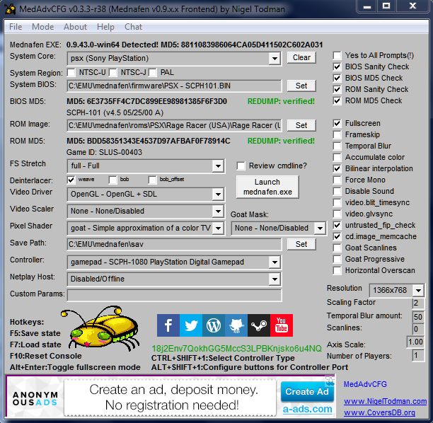Image resolution: width=433 pixels, height=423 pixels.
Task: Enable Yes to All Prompts checkbox
Action: 337,55
